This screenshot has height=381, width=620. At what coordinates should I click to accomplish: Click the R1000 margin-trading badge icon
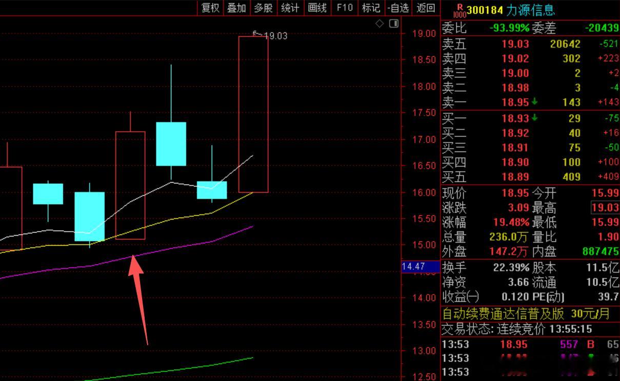[x=459, y=10]
